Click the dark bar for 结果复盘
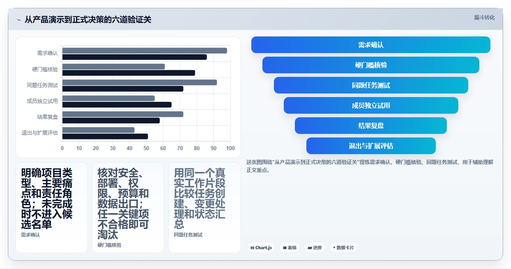 click(111, 120)
